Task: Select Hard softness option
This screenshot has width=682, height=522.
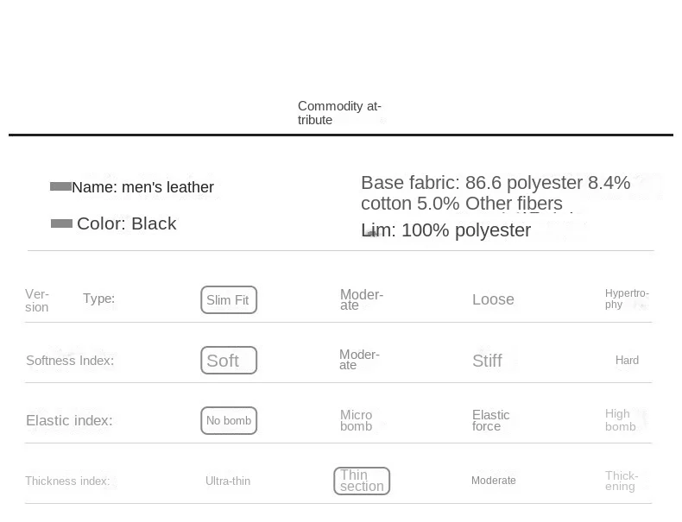Action: tap(627, 361)
